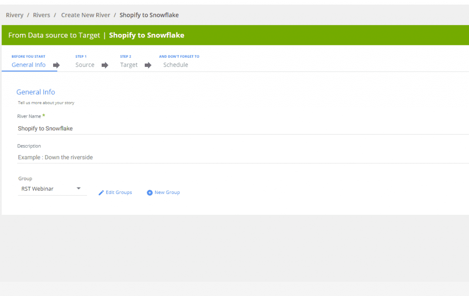Click the New Group link
Image resolution: width=469 pixels, height=296 pixels.
167,192
